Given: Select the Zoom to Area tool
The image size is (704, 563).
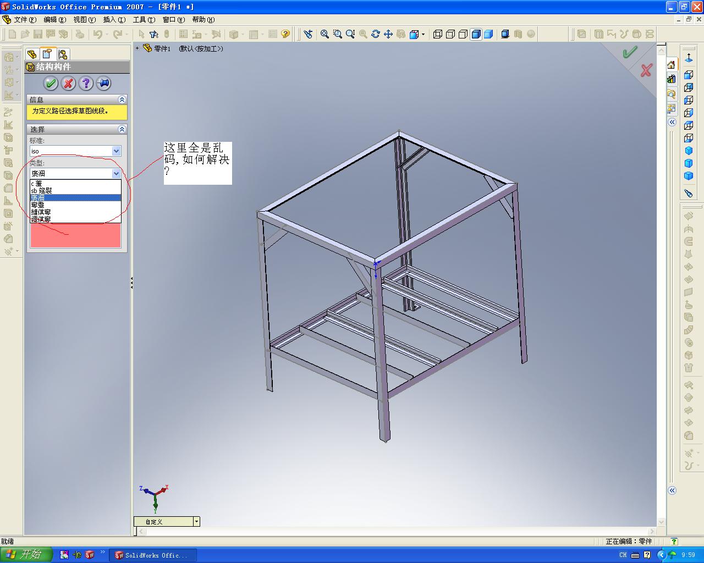Looking at the screenshot, I should pos(337,34).
